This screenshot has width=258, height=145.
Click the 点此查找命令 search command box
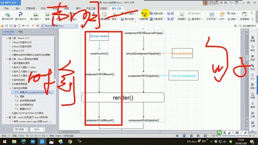(x=248, y=26)
